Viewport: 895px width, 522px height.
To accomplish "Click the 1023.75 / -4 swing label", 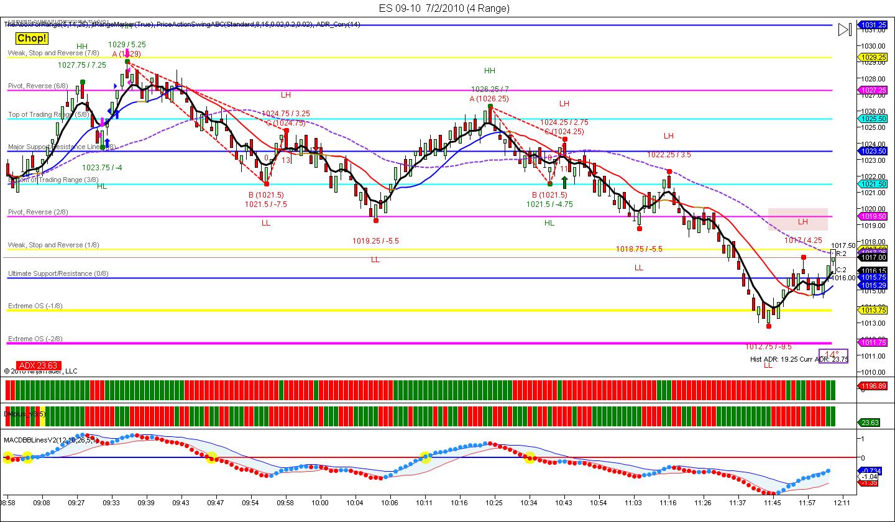I will coord(102,167).
